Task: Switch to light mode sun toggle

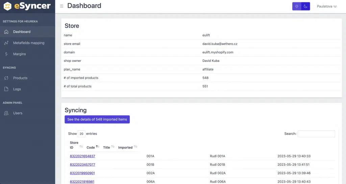Action: click(x=297, y=6)
